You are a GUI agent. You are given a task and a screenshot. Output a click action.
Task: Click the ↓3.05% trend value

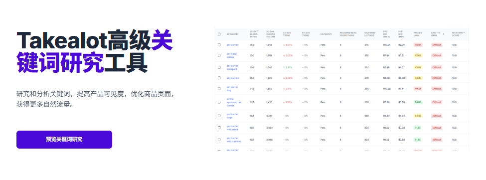[x=288, y=55]
